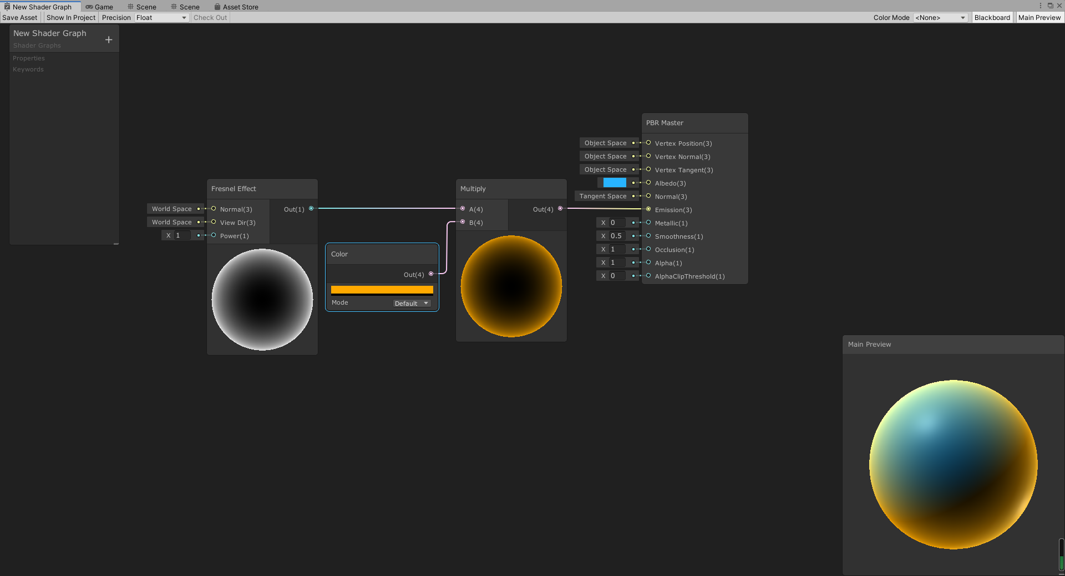Click the Power(1) value field on Fresnel Effect
Image resolution: width=1065 pixels, height=576 pixels.
[x=182, y=235]
